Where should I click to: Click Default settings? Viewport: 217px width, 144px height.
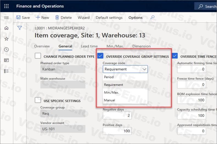click(109, 18)
